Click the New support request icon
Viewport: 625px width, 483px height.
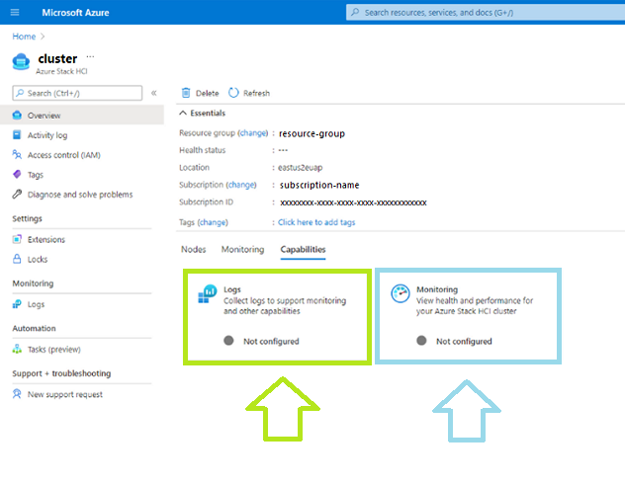tap(17, 394)
